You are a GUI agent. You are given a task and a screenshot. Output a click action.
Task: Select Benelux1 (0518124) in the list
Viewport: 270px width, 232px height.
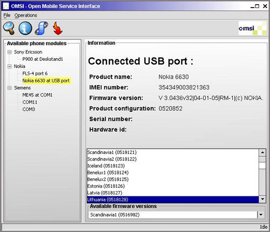173,173
